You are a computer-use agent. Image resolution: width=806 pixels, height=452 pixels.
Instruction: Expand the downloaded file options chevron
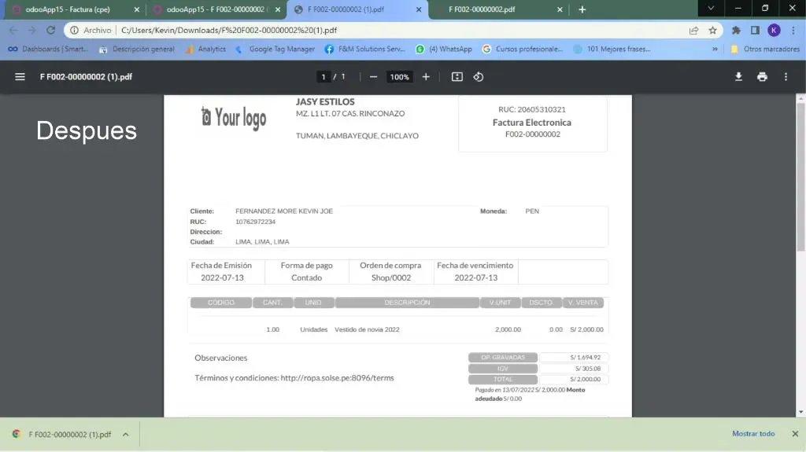pyautogui.click(x=125, y=434)
